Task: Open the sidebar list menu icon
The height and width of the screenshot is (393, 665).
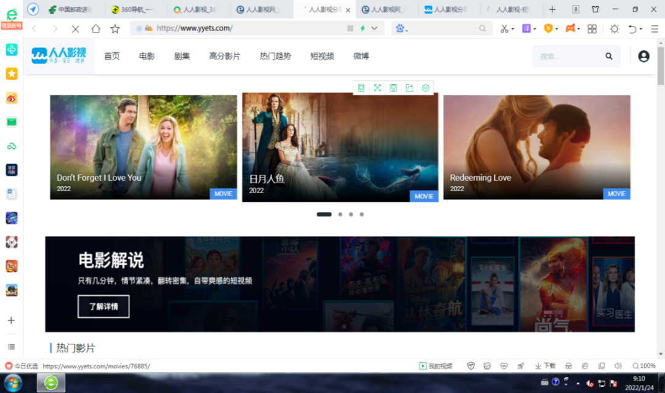Action: tap(12, 347)
